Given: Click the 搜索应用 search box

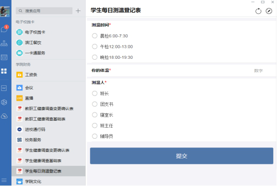Looking at the screenshot, I should (45, 11).
